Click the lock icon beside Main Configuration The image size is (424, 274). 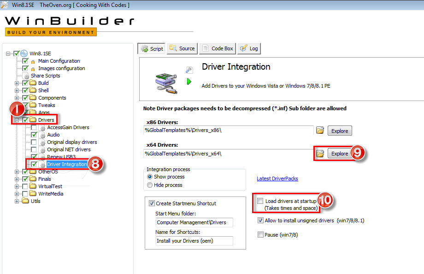(x=33, y=62)
